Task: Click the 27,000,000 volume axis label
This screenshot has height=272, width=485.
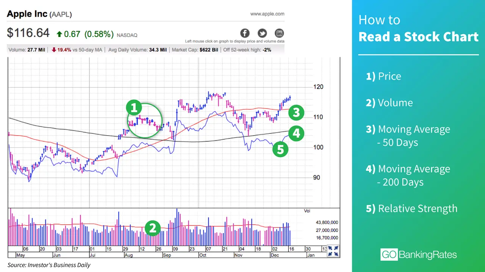Action: (327, 230)
